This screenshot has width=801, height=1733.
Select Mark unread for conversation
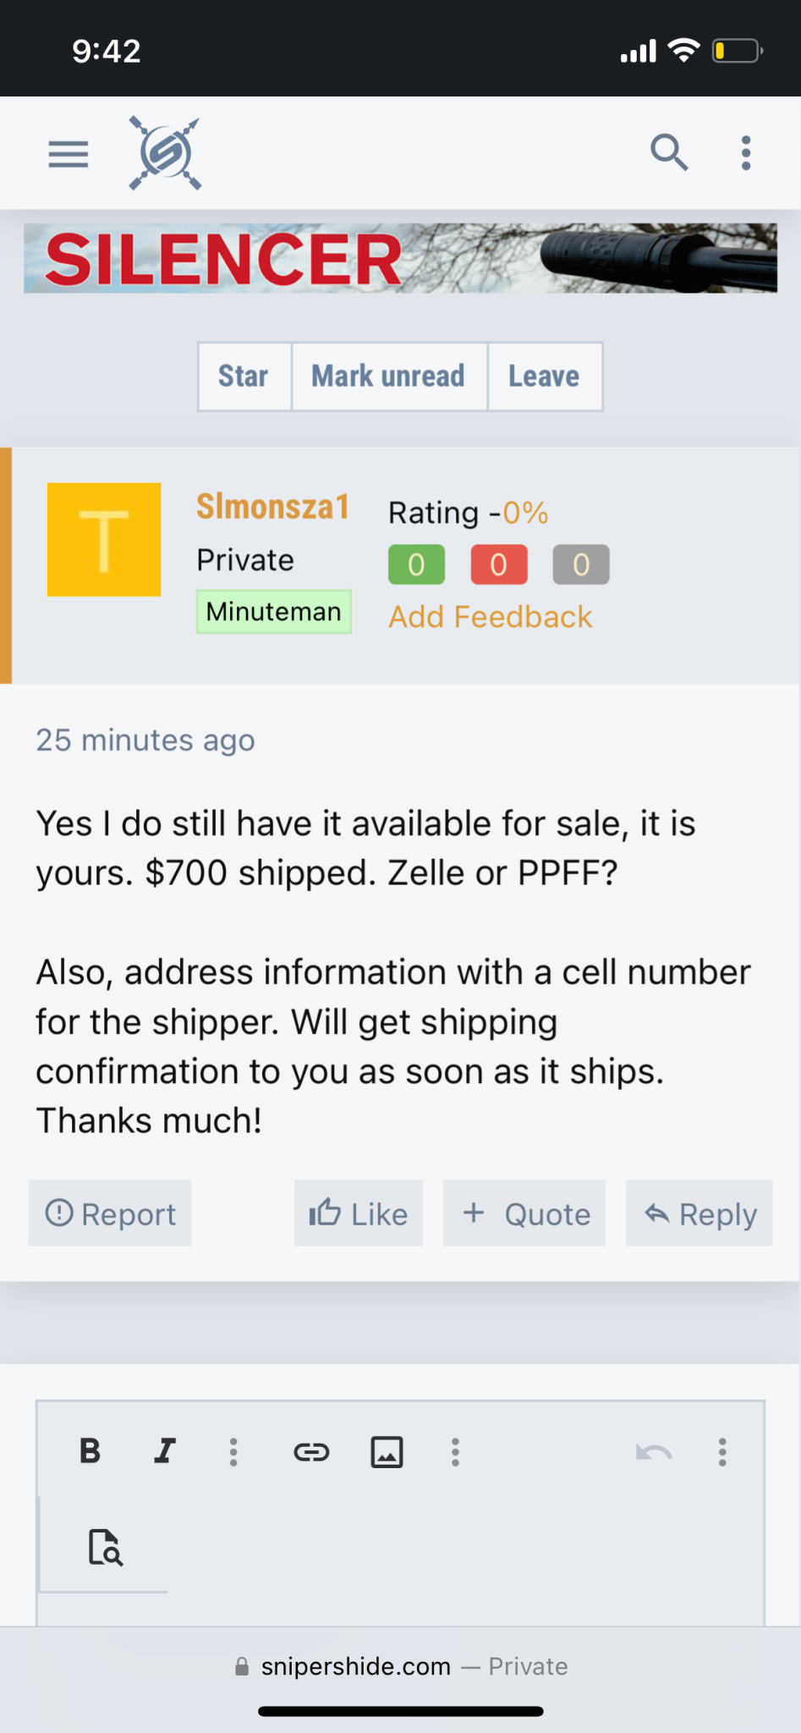point(388,377)
